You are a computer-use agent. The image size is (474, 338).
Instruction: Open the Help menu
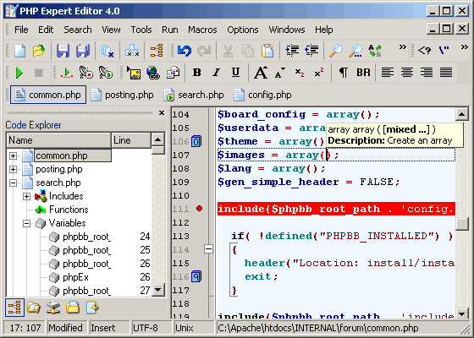click(323, 30)
